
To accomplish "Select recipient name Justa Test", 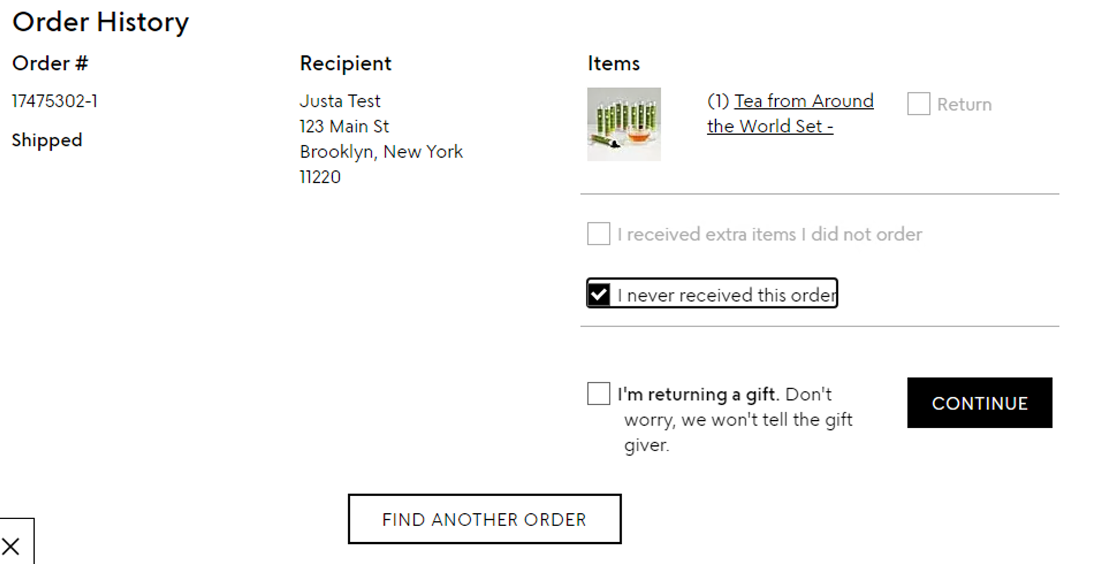I will click(340, 101).
